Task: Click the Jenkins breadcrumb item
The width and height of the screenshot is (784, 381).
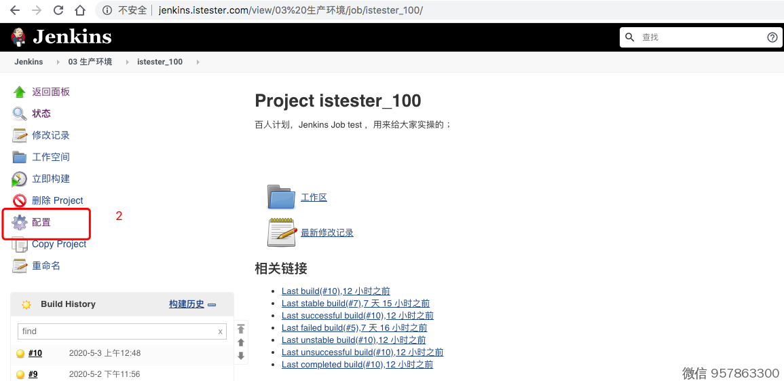Action: point(29,62)
